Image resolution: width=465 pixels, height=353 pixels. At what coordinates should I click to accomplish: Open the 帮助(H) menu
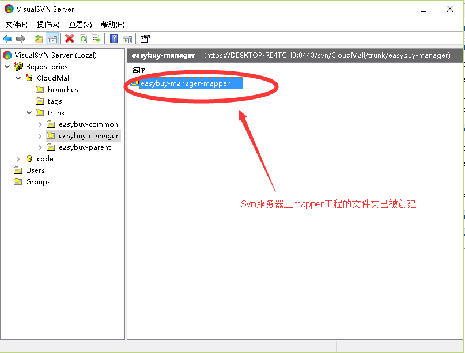[113, 25]
